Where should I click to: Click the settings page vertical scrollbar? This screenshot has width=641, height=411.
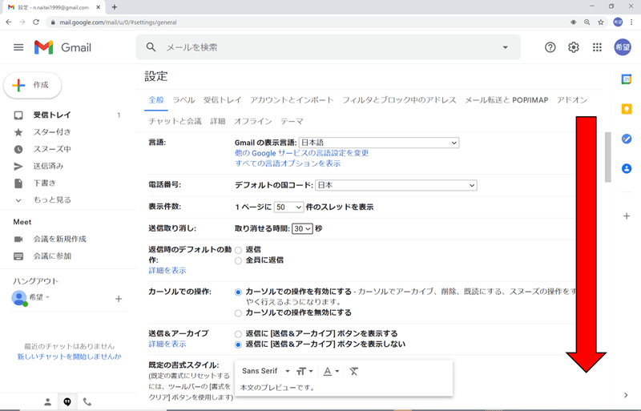[x=608, y=157]
